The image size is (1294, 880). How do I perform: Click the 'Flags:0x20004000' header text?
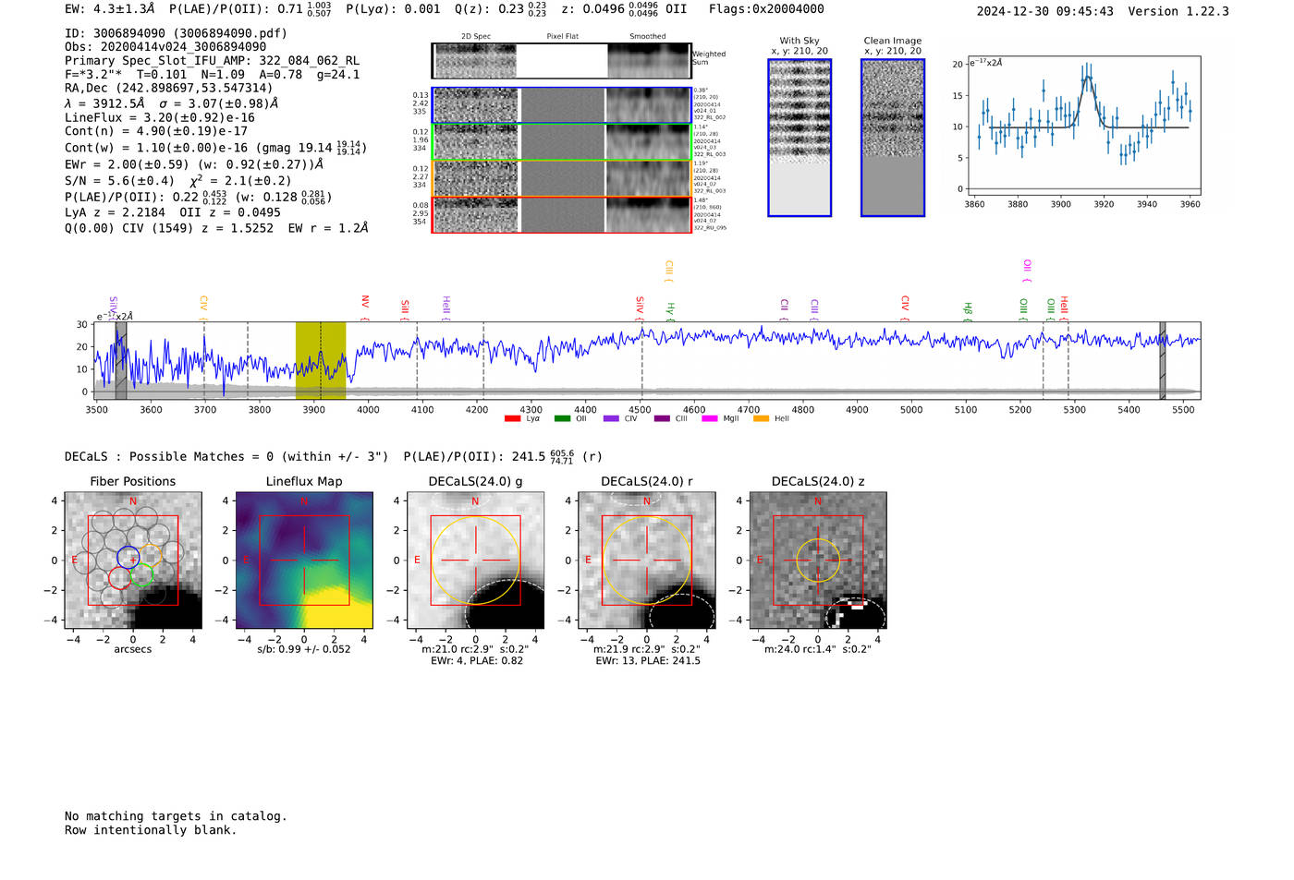click(766, 9)
